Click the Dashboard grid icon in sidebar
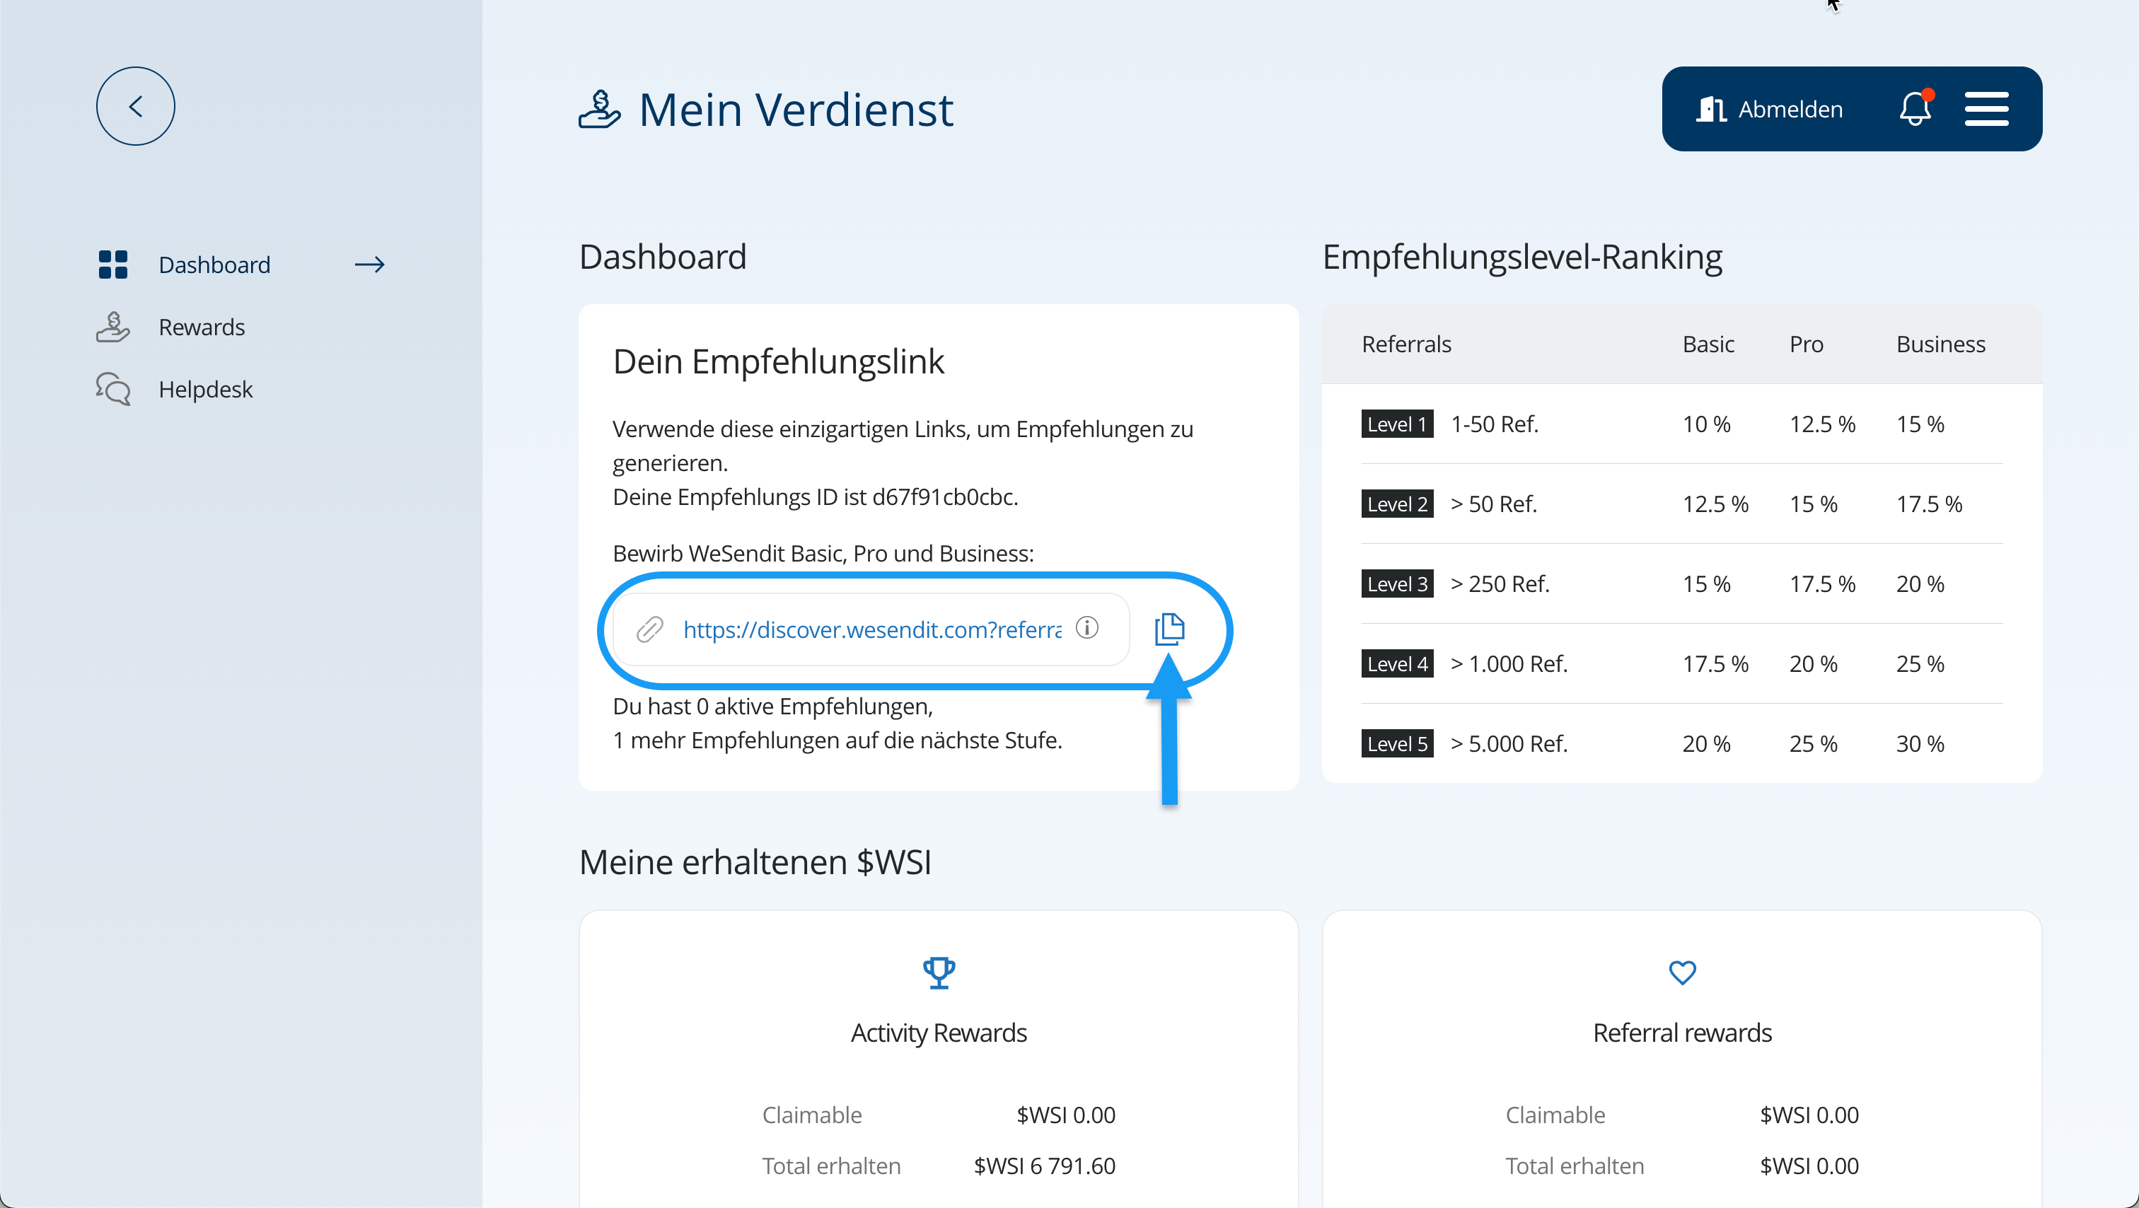Viewport: 2139px width, 1208px height. [x=113, y=265]
